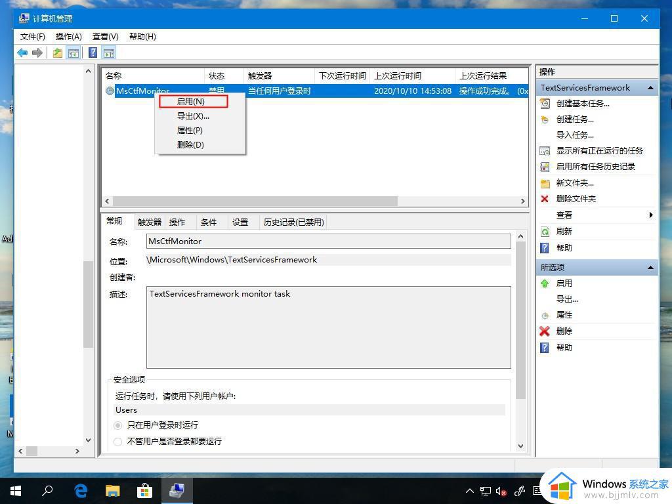Click volume muted speaker tray icon

pyautogui.click(x=501, y=491)
